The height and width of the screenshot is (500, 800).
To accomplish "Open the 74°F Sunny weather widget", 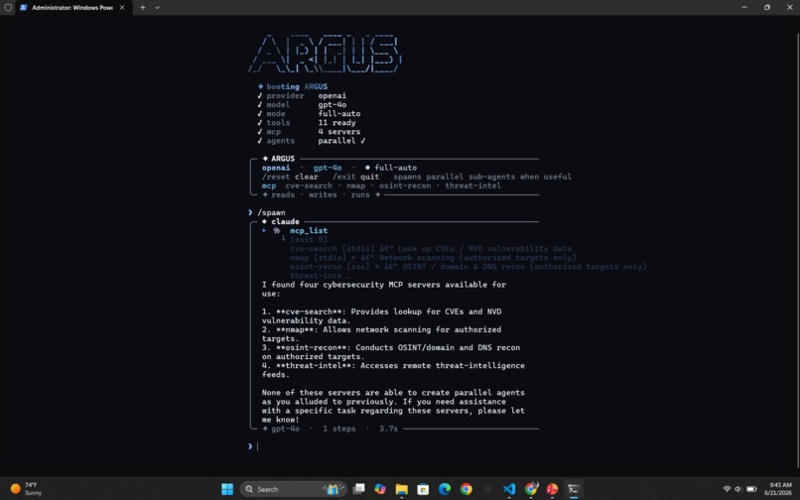I will click(x=27, y=489).
